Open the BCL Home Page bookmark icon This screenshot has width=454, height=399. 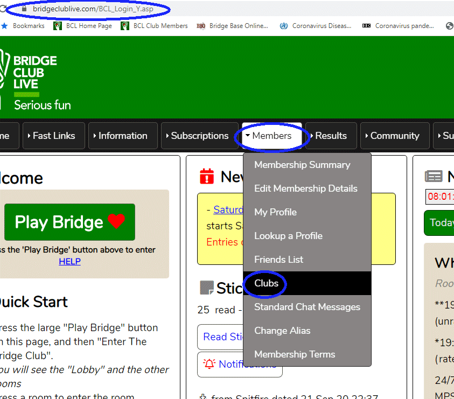pyautogui.click(x=58, y=26)
